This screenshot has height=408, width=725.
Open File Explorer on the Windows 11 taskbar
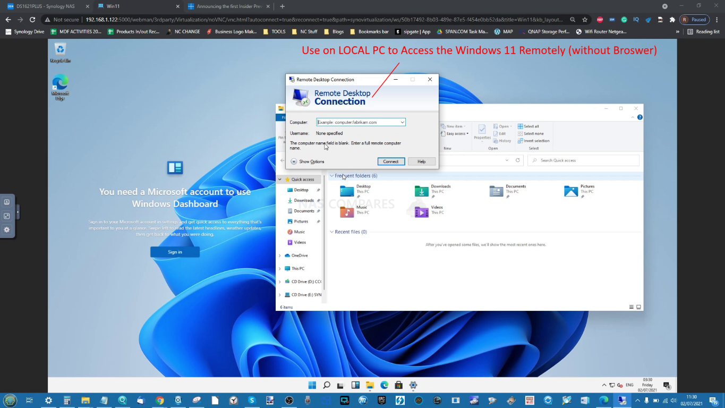pyautogui.click(x=370, y=385)
